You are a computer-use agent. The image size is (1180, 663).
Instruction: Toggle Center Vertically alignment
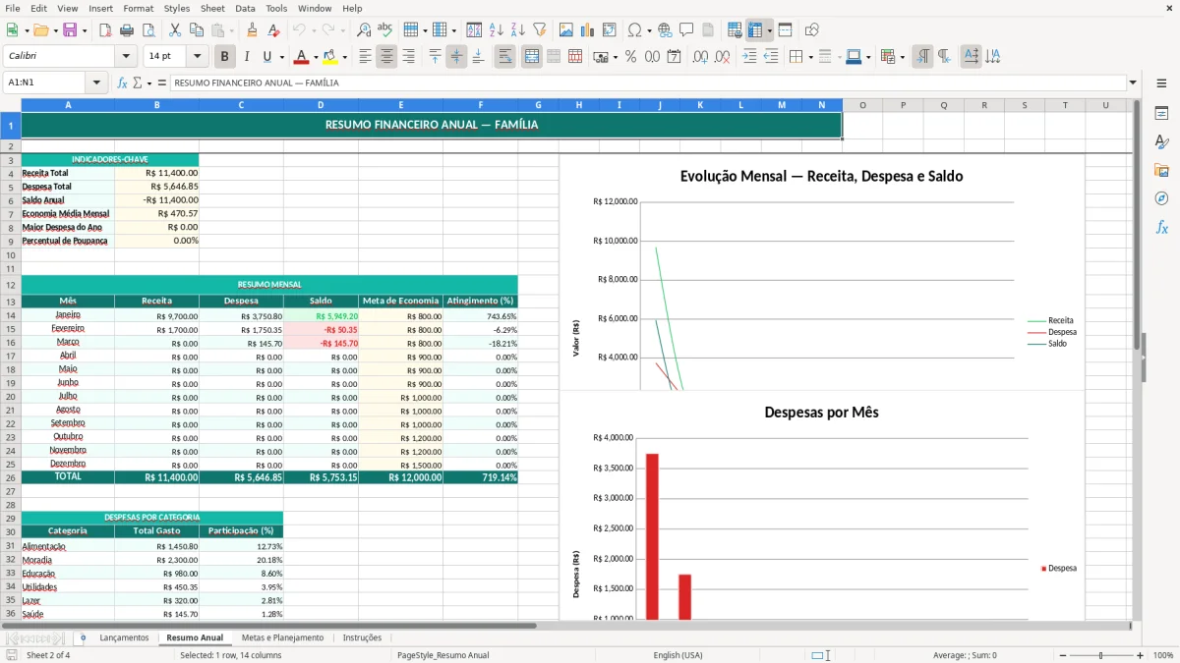click(456, 57)
